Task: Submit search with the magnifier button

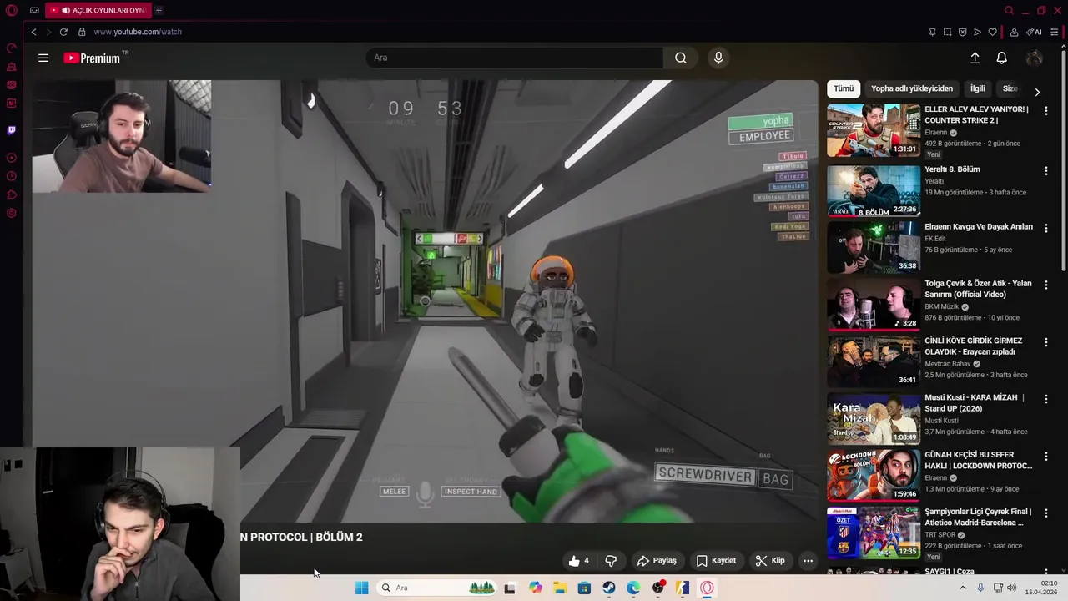Action: pyautogui.click(x=681, y=58)
